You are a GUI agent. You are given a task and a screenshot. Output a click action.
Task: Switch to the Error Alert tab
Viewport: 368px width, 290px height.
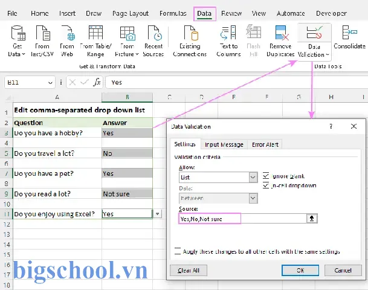pos(265,144)
